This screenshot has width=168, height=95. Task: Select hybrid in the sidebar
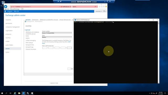tap(7, 52)
